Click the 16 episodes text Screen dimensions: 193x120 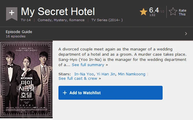(16, 36)
